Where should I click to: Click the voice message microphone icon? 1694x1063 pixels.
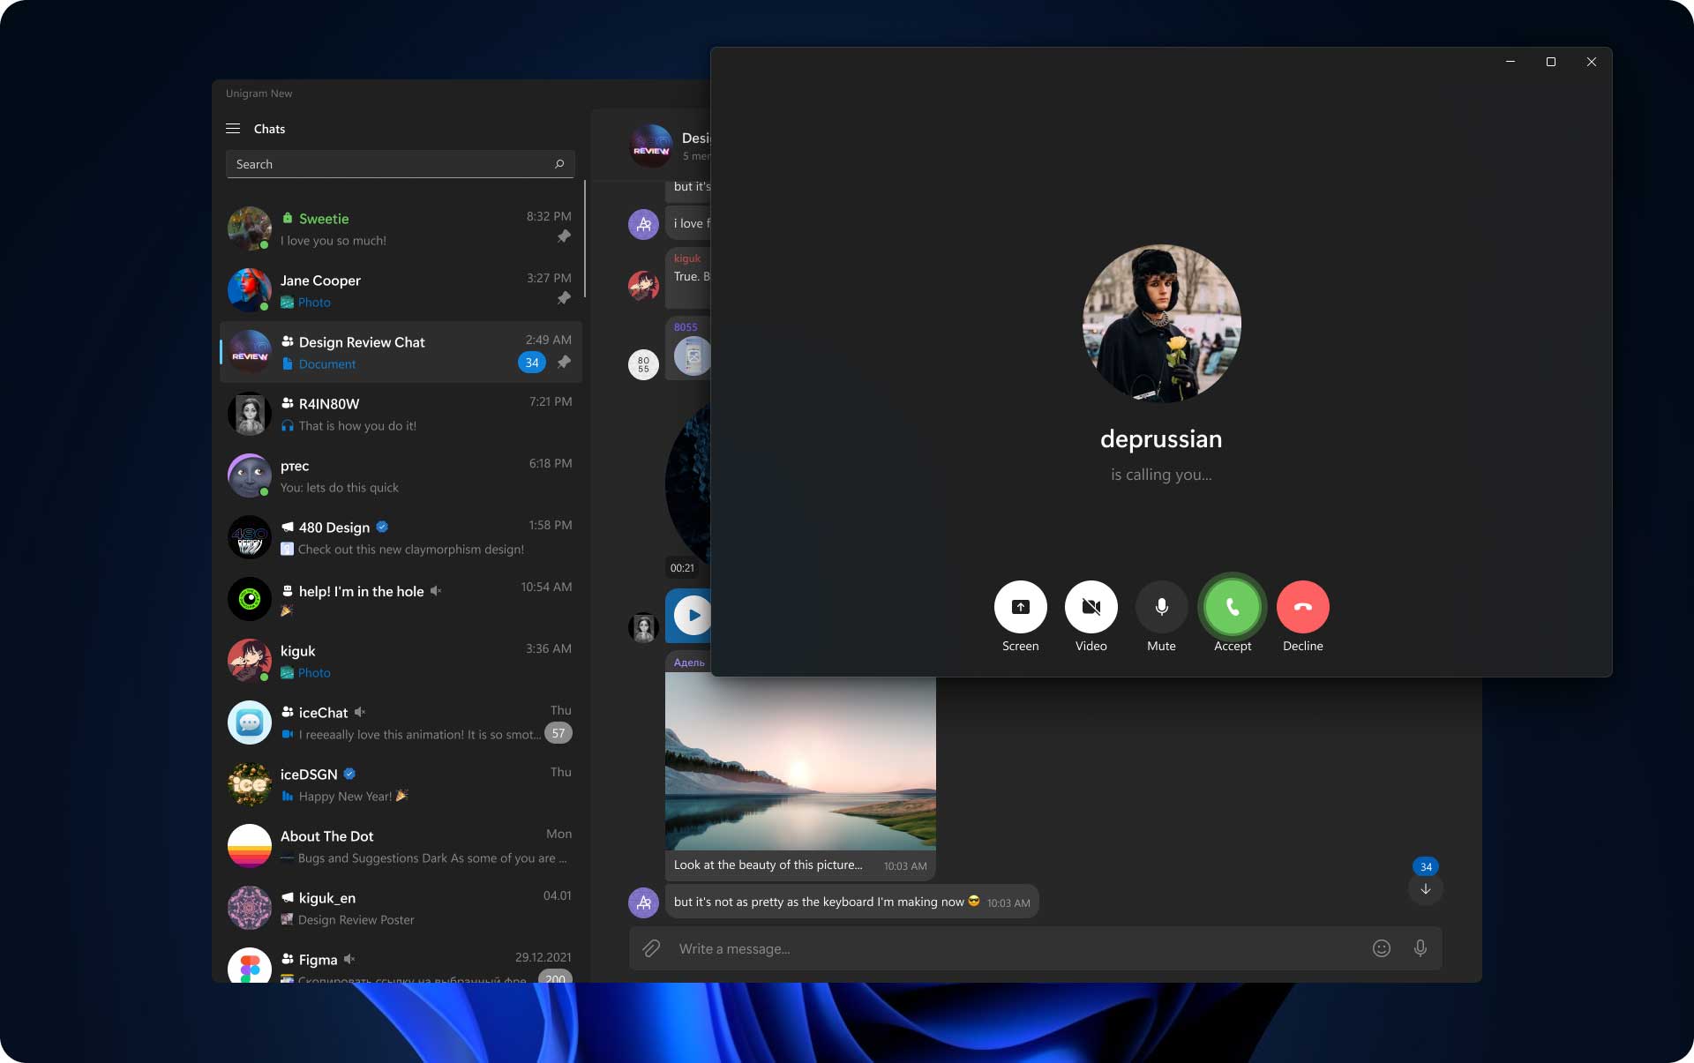coord(1420,948)
